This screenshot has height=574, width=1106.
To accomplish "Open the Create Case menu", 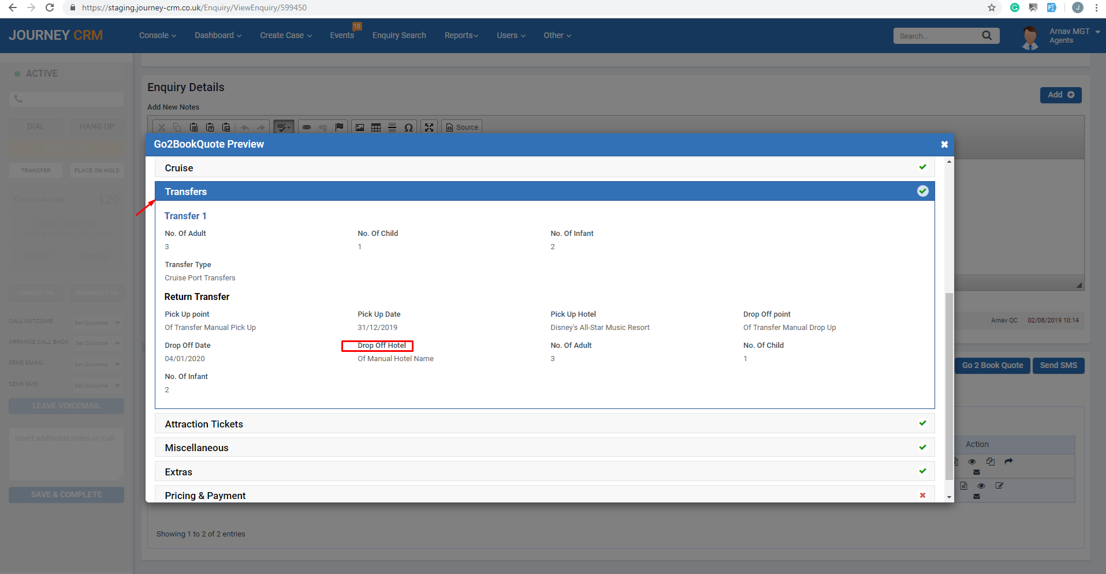I will pyautogui.click(x=286, y=36).
